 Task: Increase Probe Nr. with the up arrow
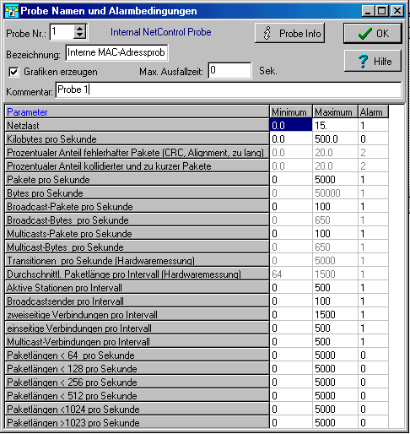coord(80,29)
